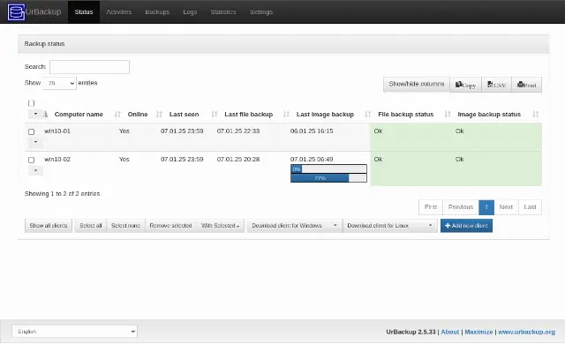Viewport: 565px width, 344px height.
Task: Go to Next page
Action: coord(506,207)
